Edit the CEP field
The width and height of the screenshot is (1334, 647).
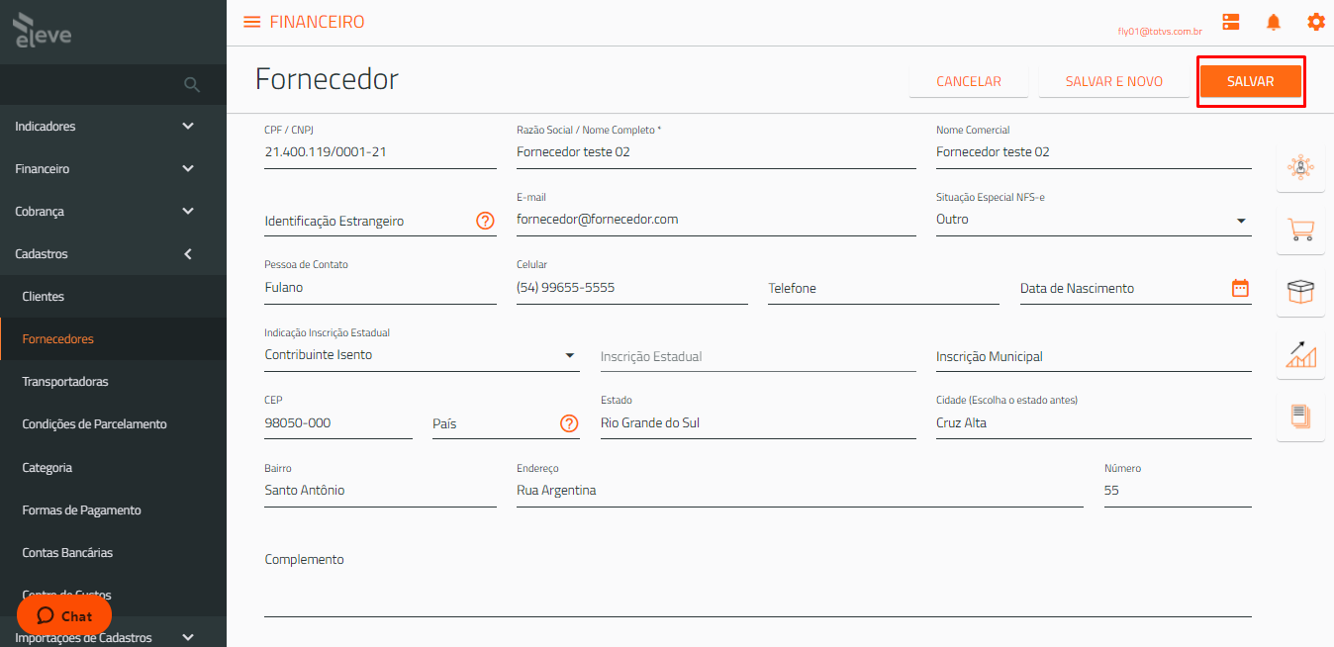tap(338, 423)
